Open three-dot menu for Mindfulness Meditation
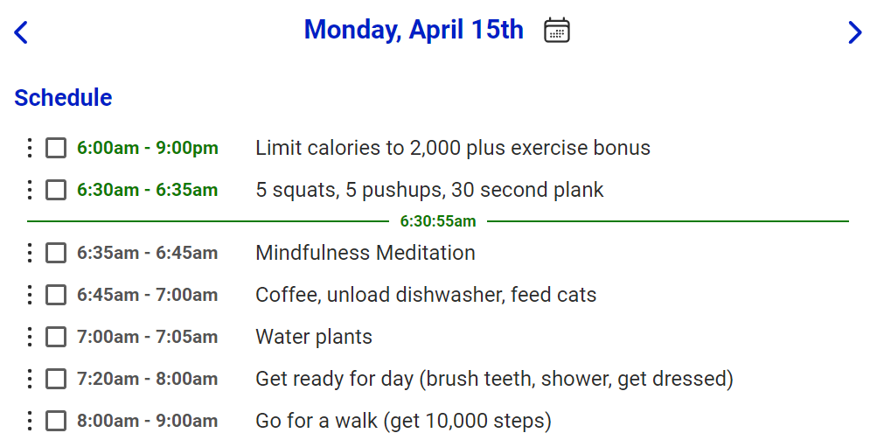The image size is (877, 447). [30, 253]
